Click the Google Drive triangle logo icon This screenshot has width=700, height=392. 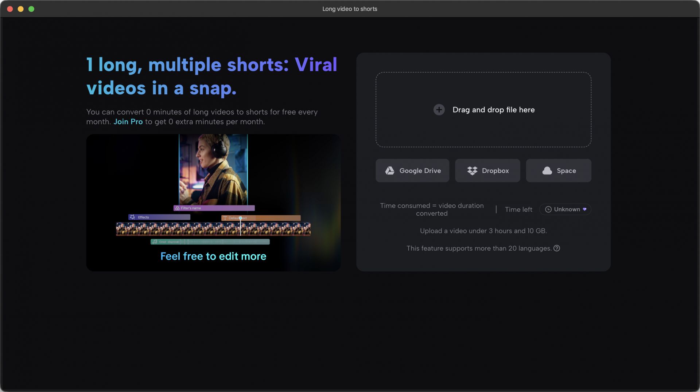pyautogui.click(x=390, y=170)
